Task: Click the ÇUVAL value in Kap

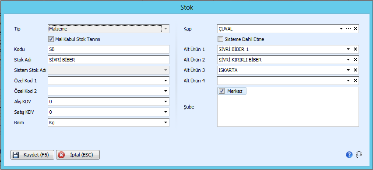Action: point(225,29)
